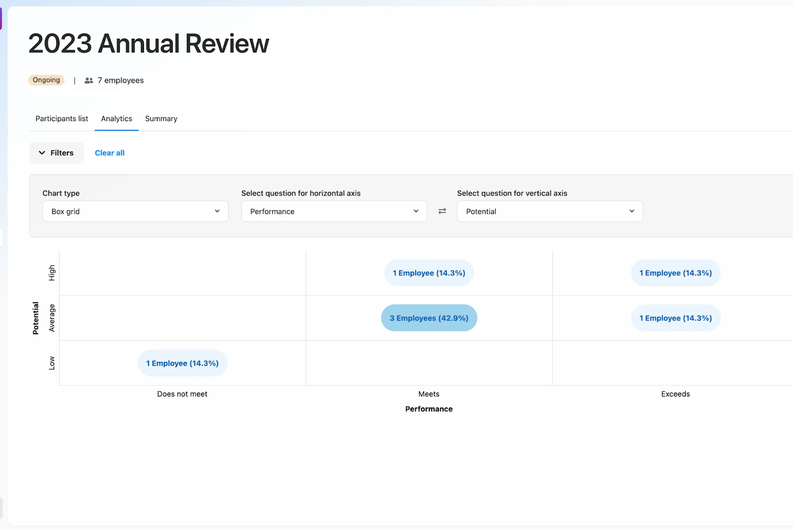Click the chevron inside the Filters button

[x=43, y=153]
